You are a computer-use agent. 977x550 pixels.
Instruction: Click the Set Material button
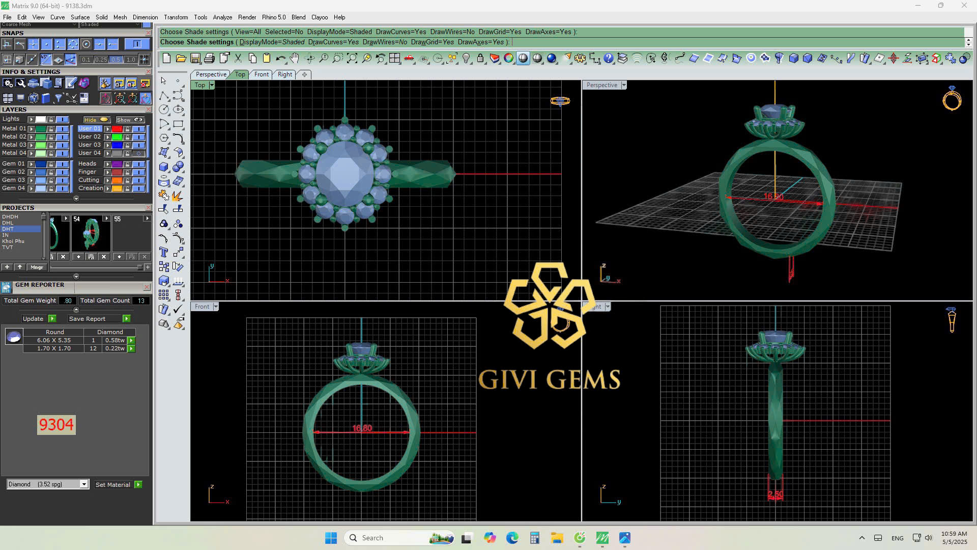coord(118,485)
